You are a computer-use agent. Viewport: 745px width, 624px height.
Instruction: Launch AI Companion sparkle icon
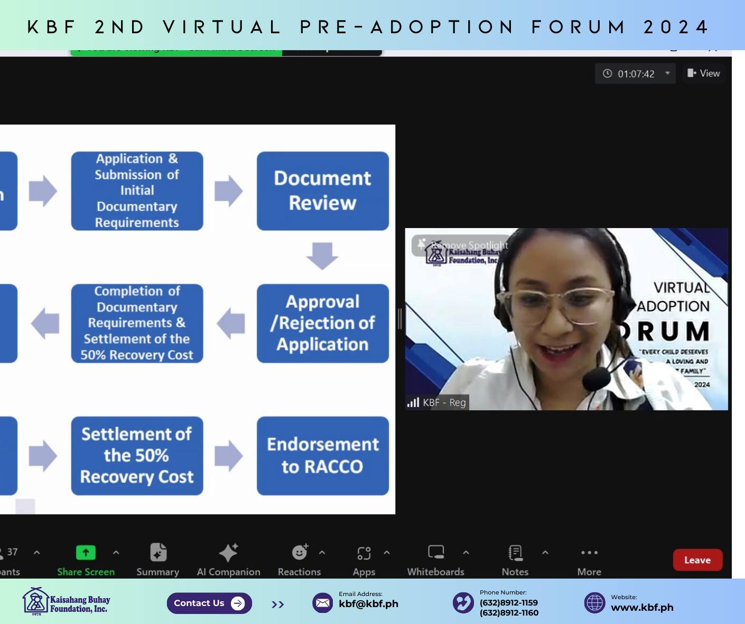[x=228, y=552]
